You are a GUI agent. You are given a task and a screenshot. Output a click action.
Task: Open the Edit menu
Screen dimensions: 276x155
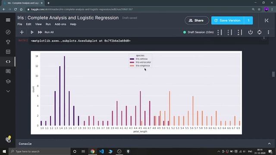(28, 24)
